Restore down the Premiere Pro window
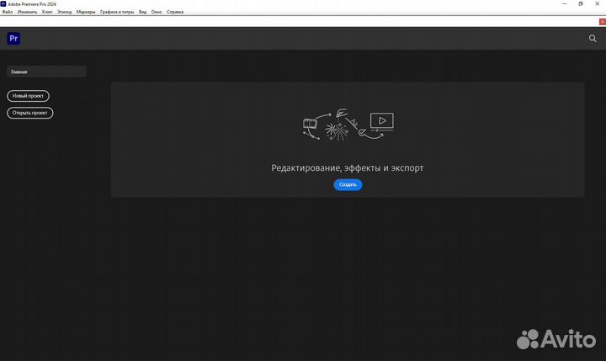The width and height of the screenshot is (606, 361). pos(581,4)
